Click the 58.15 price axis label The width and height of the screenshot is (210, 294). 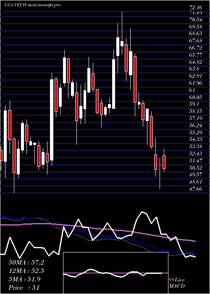[196, 111]
